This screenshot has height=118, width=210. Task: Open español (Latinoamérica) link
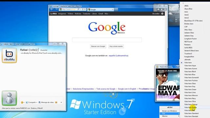point(118,56)
